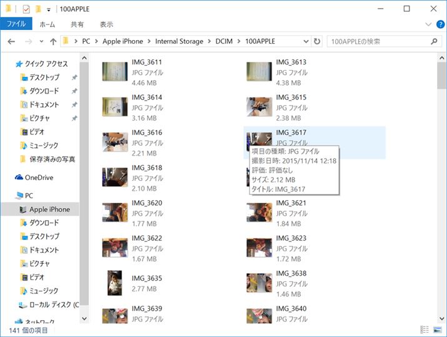Click the refresh button beside the address bar
447x337 pixels.
click(318, 41)
